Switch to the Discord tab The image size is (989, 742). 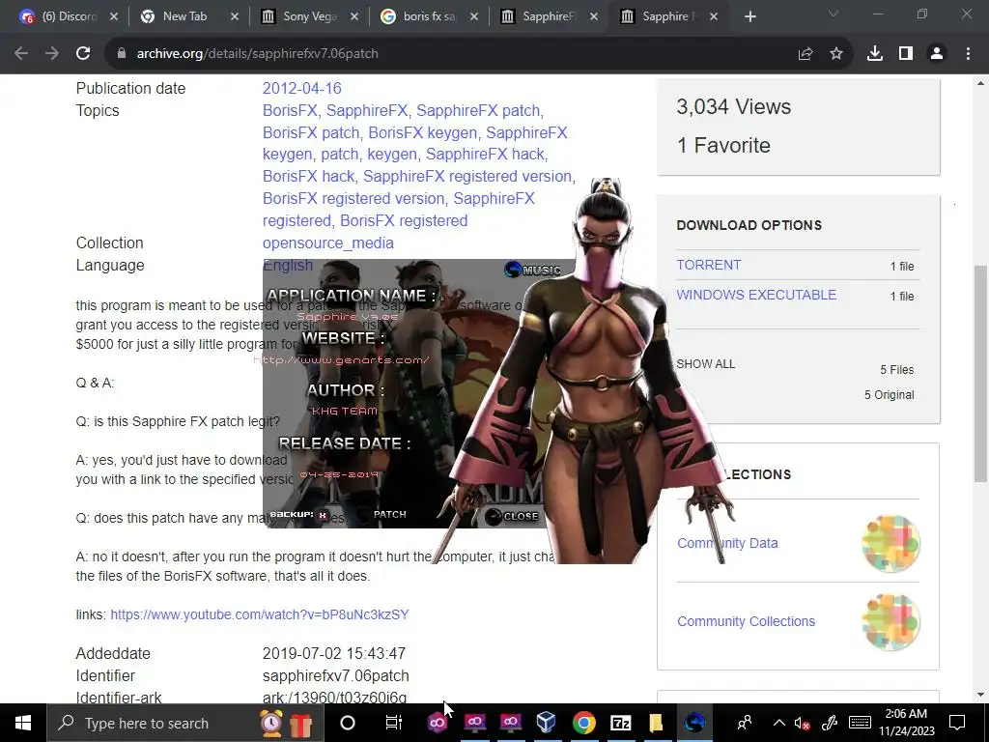click(x=68, y=16)
